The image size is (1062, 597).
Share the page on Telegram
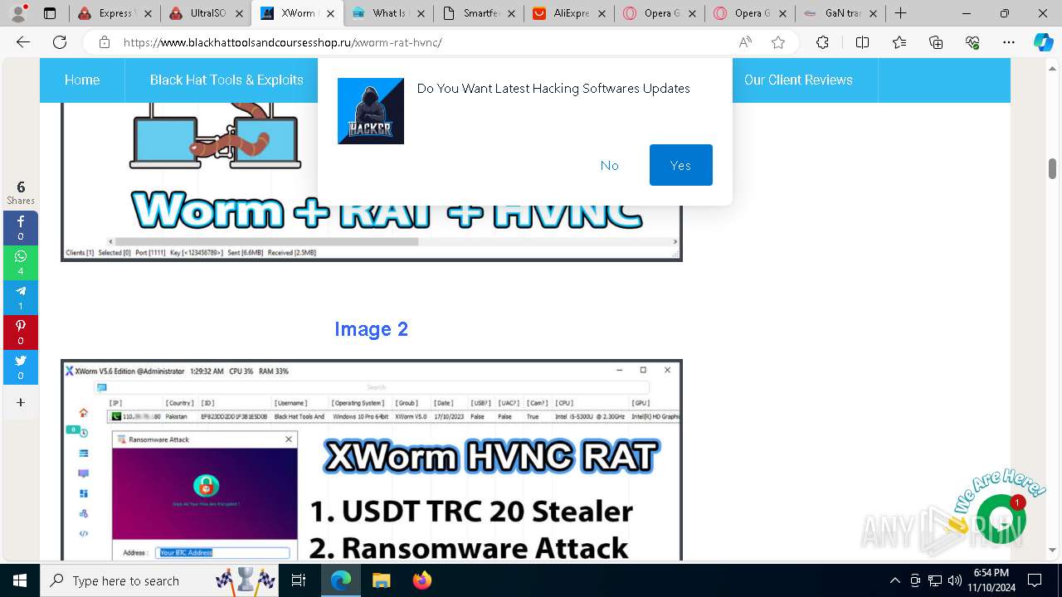coord(21,298)
